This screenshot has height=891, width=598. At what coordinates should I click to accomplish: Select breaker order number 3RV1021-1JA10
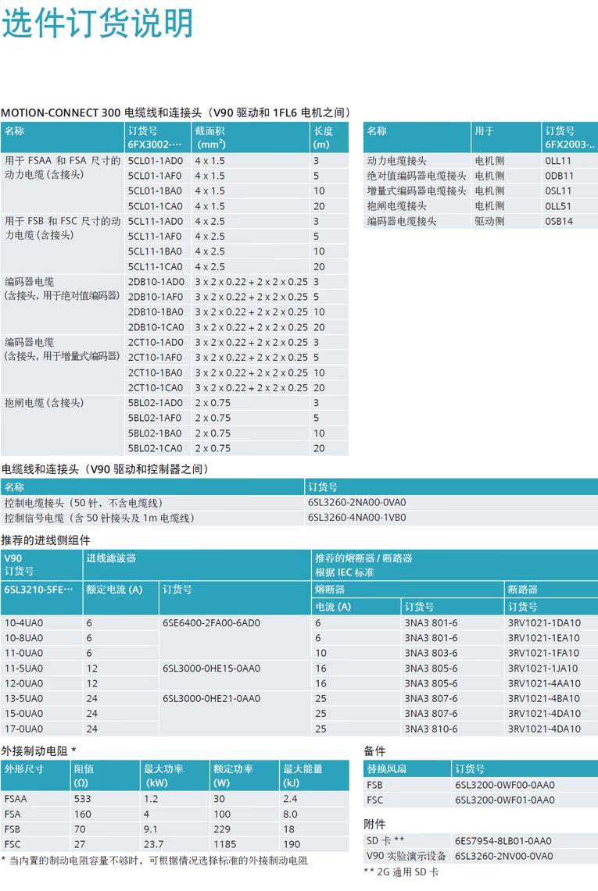[x=542, y=668]
